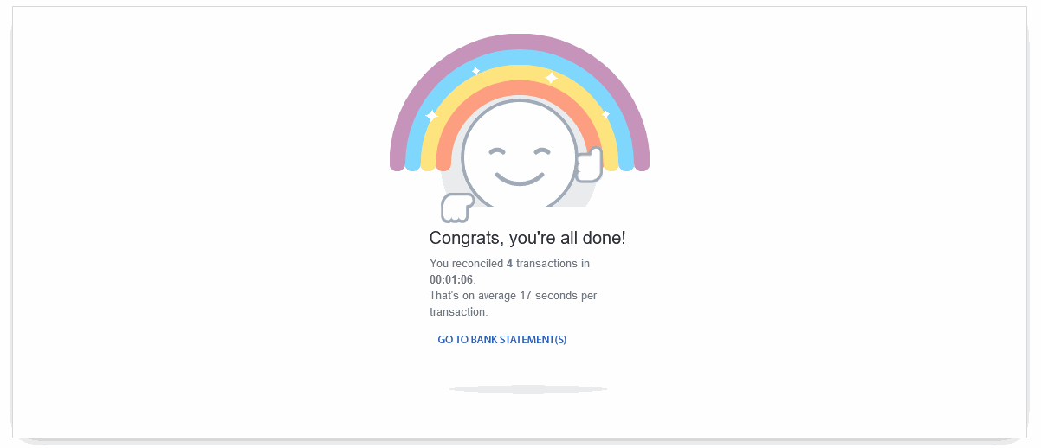The width and height of the screenshot is (1041, 448).
Task: Click the "Congrats, you're all done!" heading
Action: [527, 238]
